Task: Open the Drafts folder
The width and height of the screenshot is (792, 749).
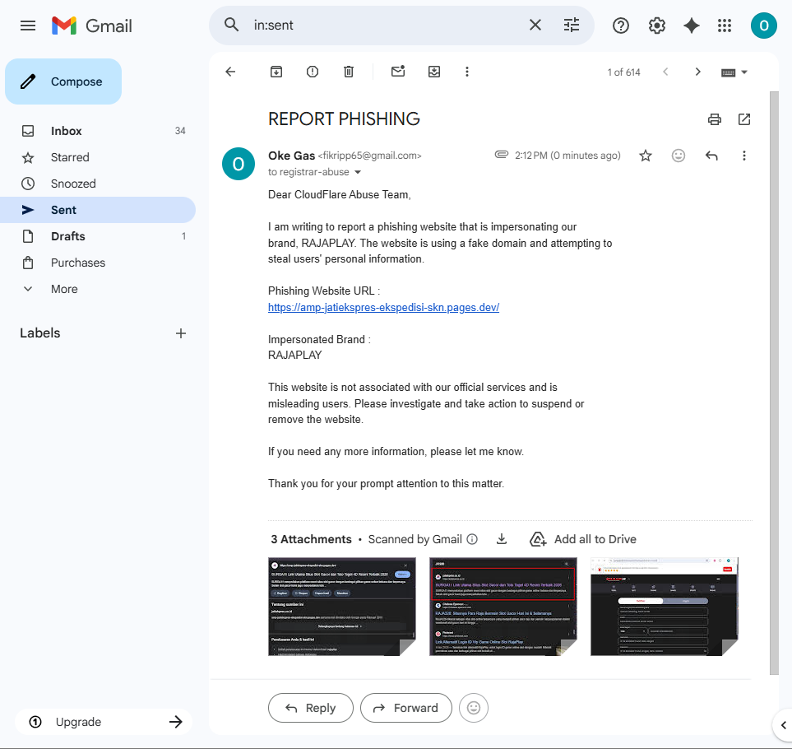Action: pos(98,236)
